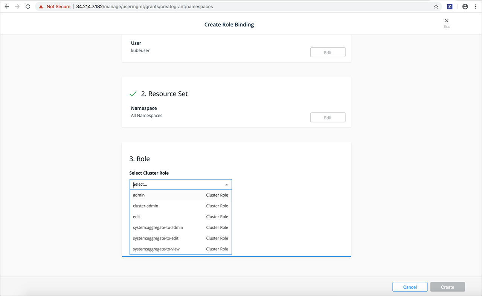Viewport: 482px width, 296px height.
Task: Open the browser three-dot menu
Action: coord(475,6)
